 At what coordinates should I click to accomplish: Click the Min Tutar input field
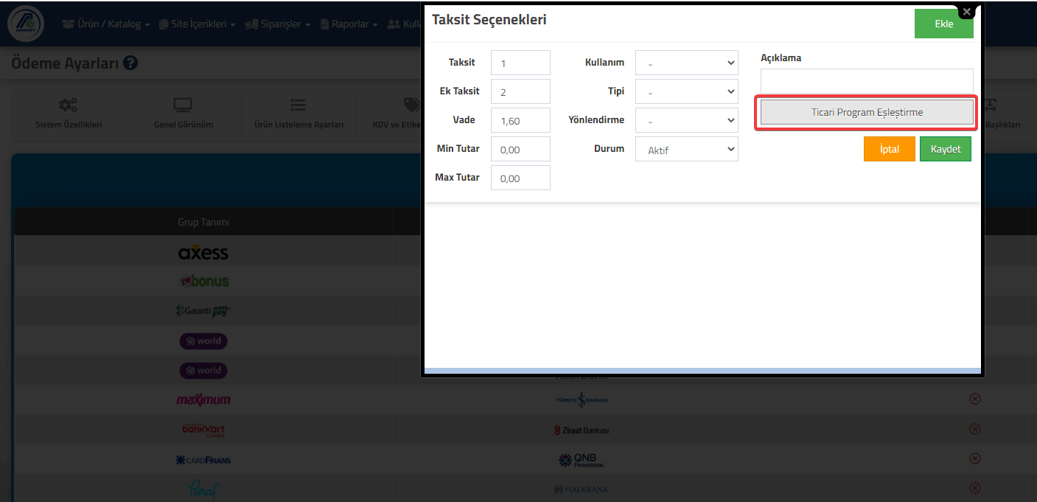520,149
